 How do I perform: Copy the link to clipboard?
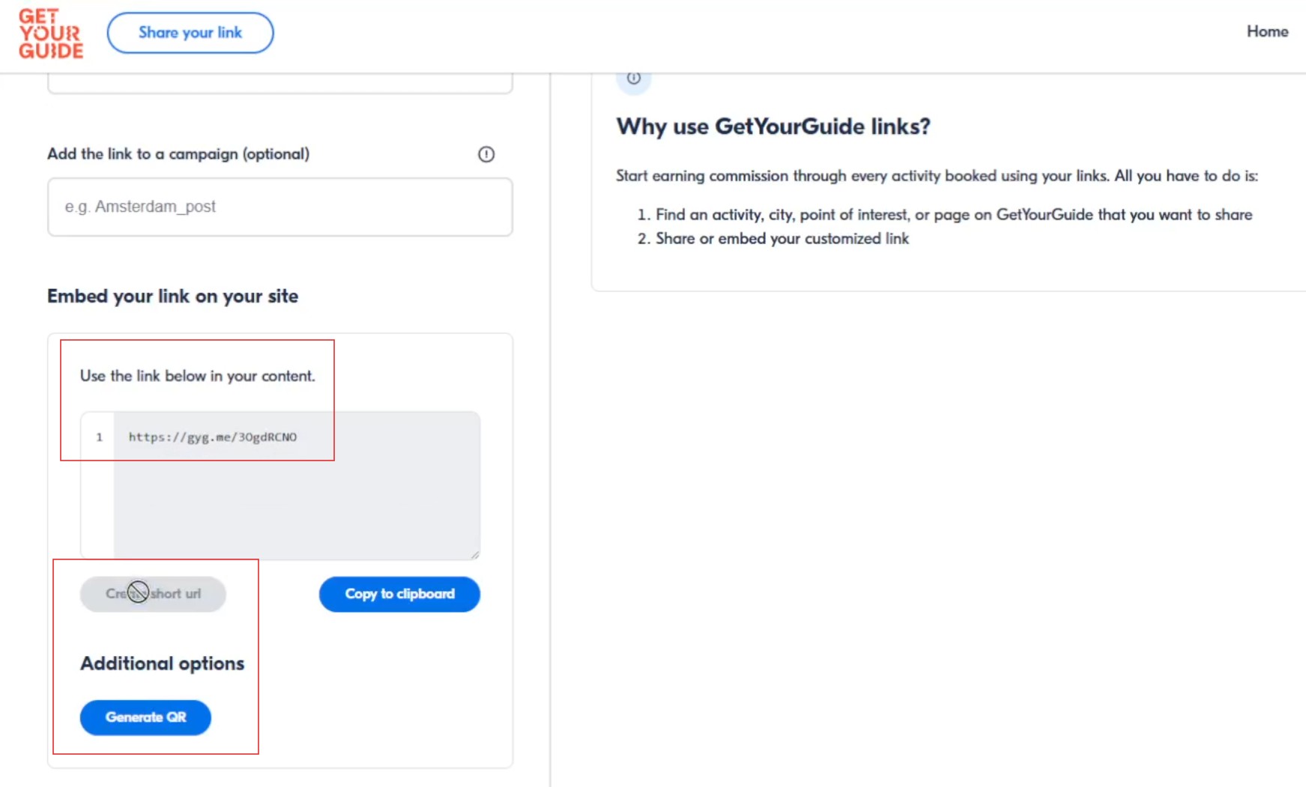tap(399, 594)
